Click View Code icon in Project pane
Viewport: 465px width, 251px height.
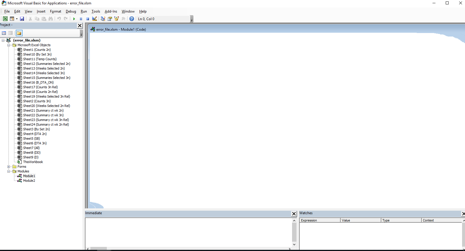pos(4,33)
